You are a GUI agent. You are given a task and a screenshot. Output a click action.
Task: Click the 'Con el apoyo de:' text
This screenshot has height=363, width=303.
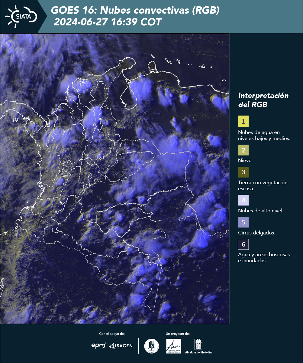click(112, 334)
